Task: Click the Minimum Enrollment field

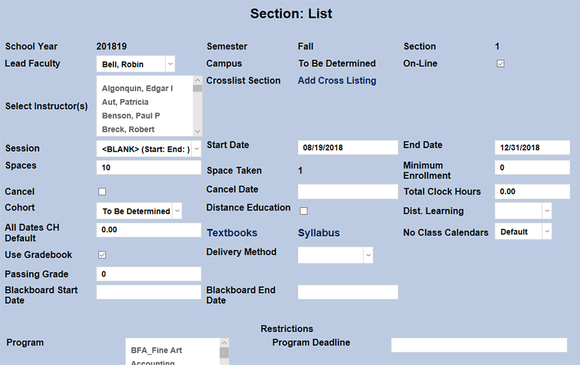Action: pyautogui.click(x=532, y=167)
